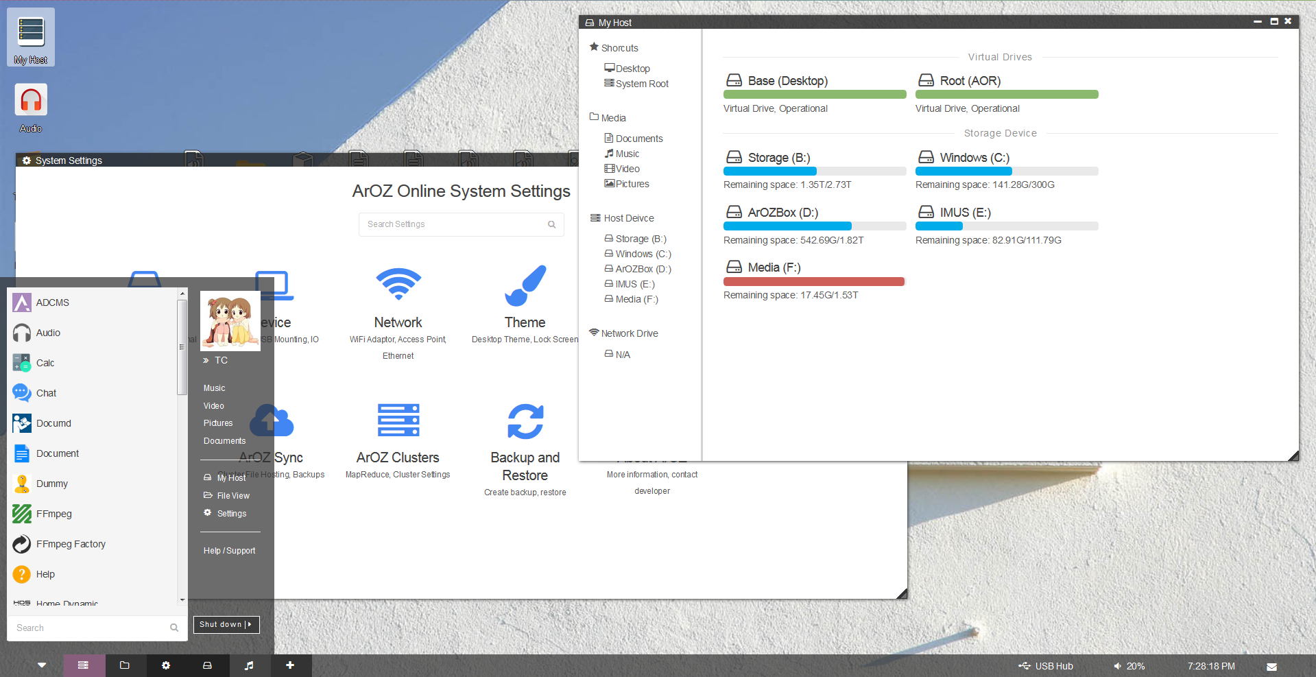Viewport: 1316px width, 677px height.
Task: Select My Host in start menu side panel
Action: point(224,477)
